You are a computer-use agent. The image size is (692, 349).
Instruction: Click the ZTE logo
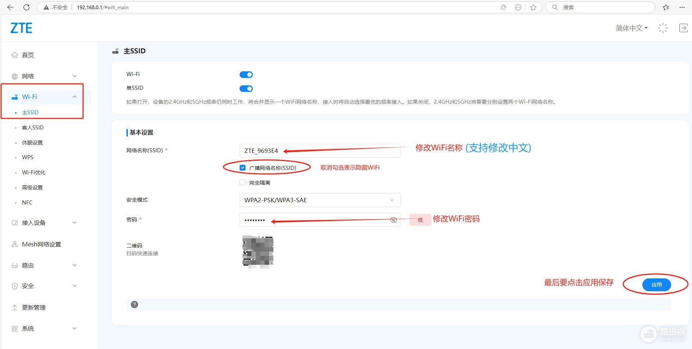[21, 28]
